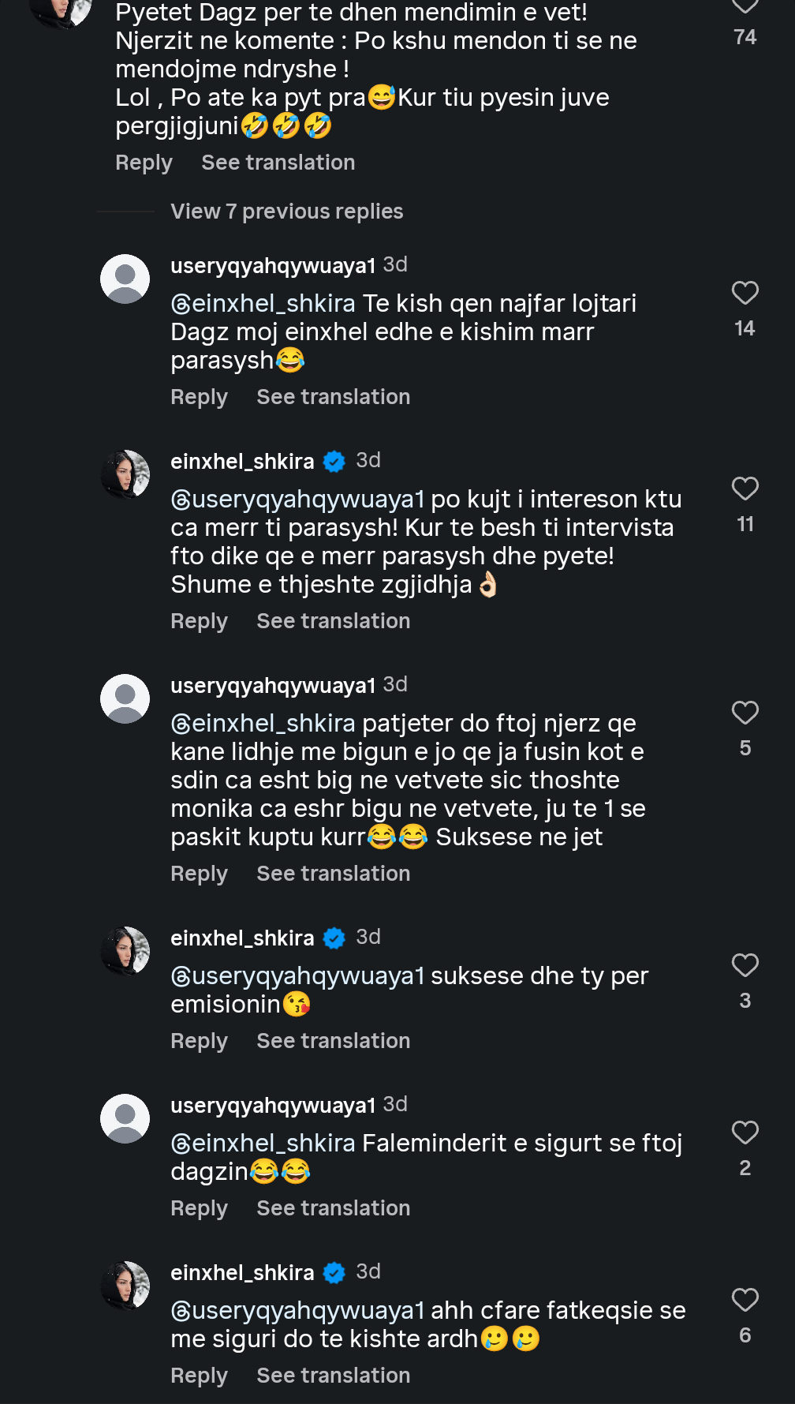Screen dimensions: 795x1404
Task: Click @einxhel_shkira mention in 'Faleminderit' comment
Action: point(263,1143)
